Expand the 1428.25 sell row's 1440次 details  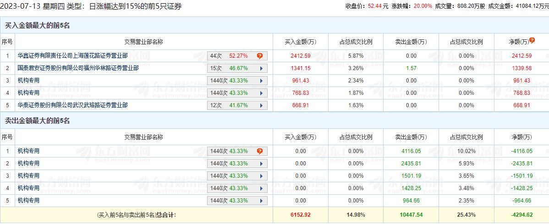point(261,188)
